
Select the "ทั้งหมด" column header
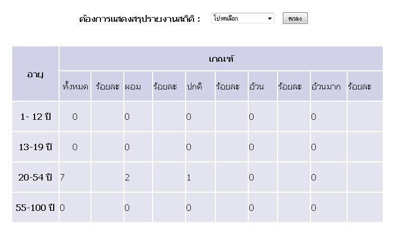tap(75, 86)
